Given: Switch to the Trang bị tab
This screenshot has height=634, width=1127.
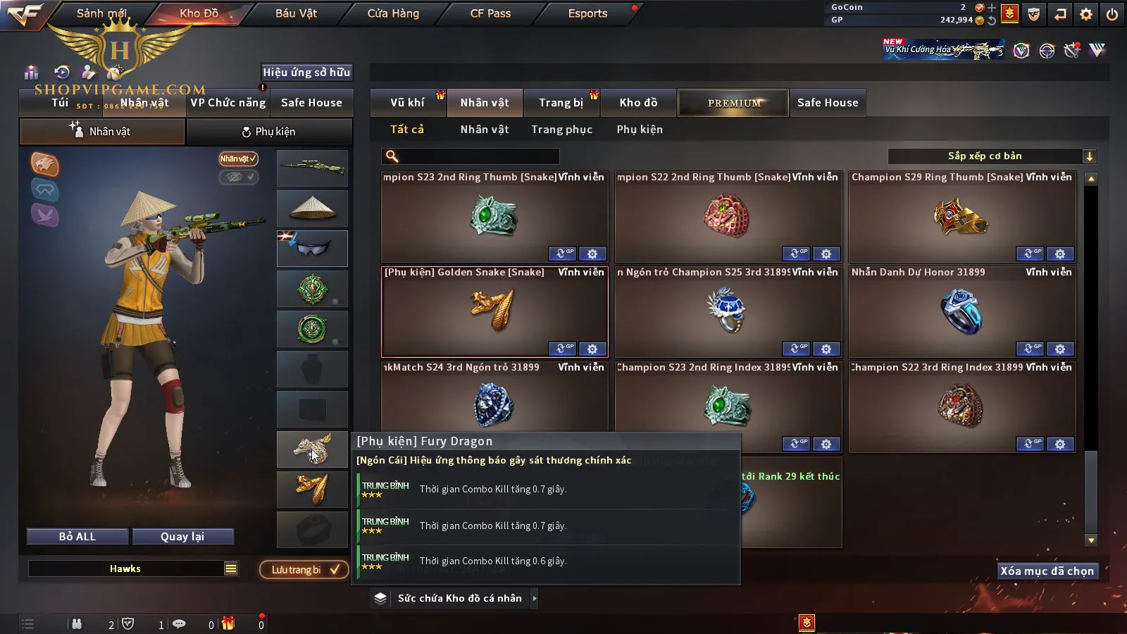Looking at the screenshot, I should click(561, 103).
